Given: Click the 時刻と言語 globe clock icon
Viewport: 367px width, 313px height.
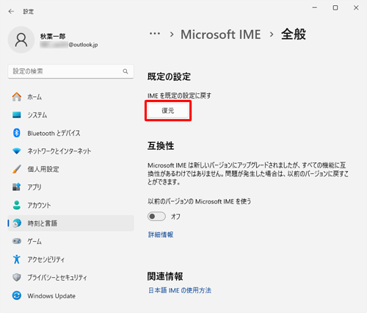Looking at the screenshot, I should pyautogui.click(x=17, y=223).
